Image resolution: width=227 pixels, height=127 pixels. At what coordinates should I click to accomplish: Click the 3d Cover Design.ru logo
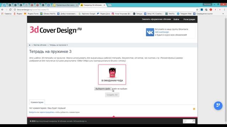(56, 30)
